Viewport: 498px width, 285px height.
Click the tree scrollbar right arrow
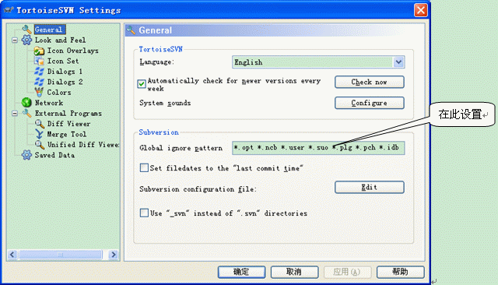tap(113, 255)
